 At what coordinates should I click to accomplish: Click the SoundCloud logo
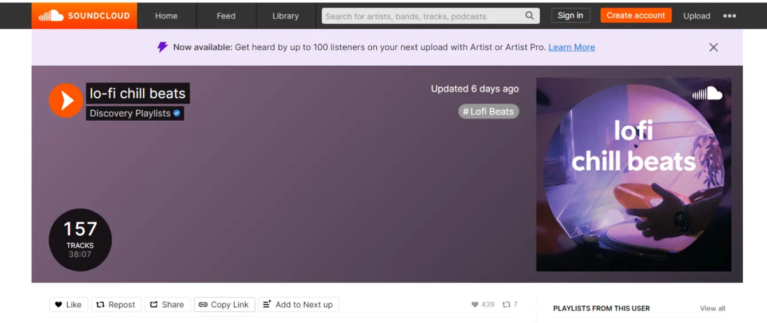click(x=84, y=15)
